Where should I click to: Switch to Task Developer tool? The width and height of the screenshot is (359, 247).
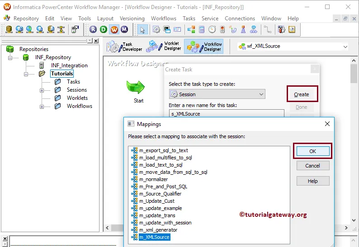point(124,47)
